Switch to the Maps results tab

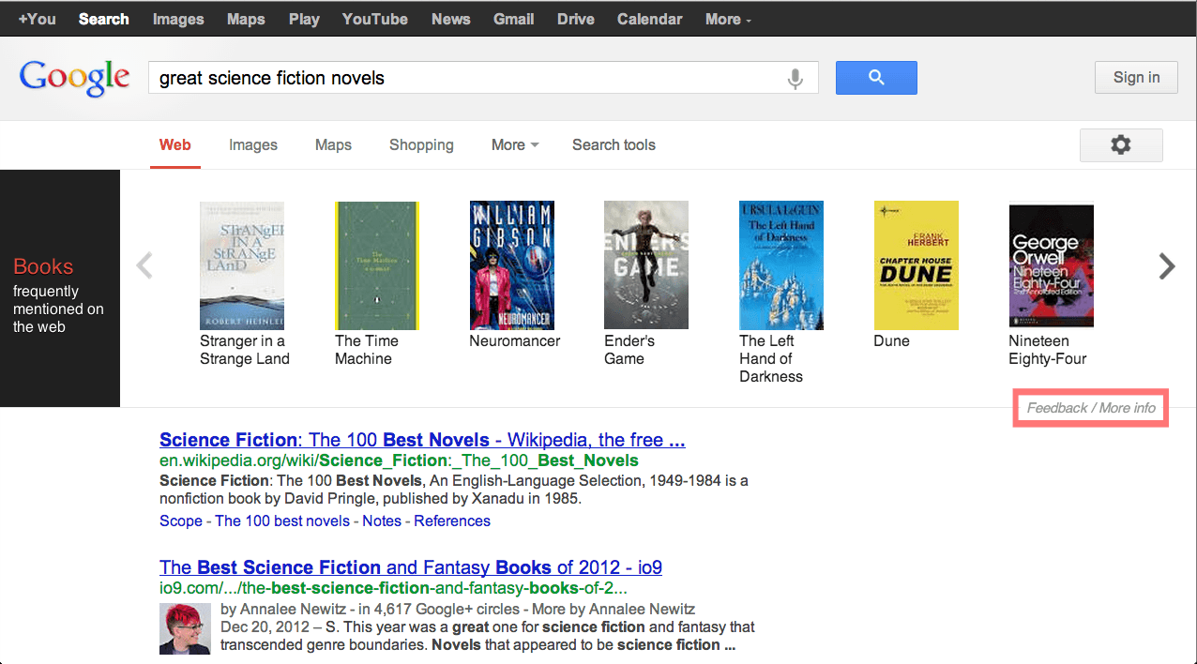point(333,144)
